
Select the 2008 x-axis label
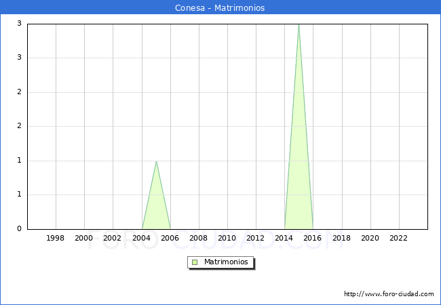[199, 238]
